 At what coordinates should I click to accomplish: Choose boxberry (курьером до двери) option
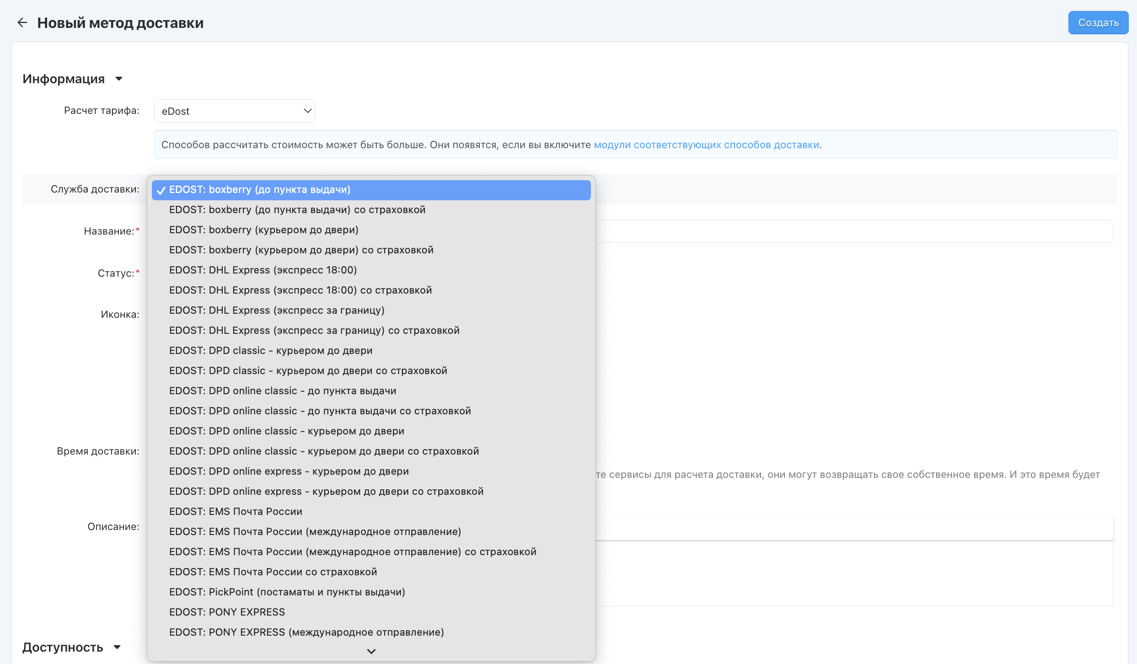tap(263, 230)
